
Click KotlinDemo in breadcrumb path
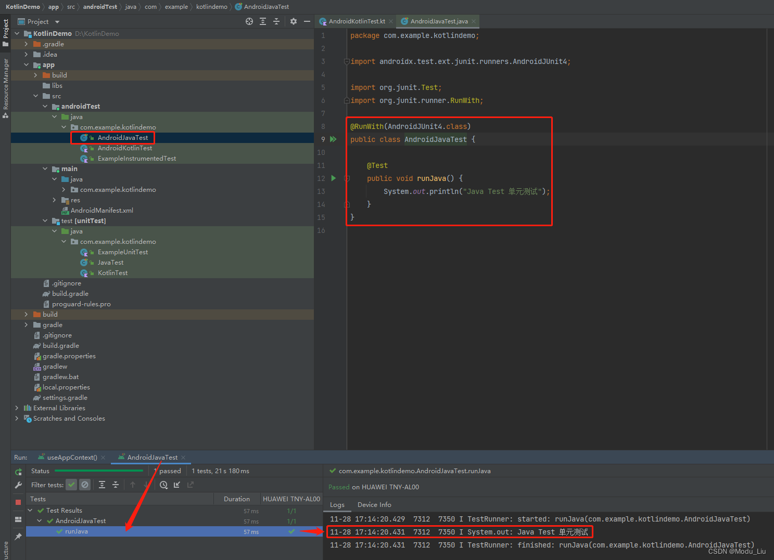(23, 7)
